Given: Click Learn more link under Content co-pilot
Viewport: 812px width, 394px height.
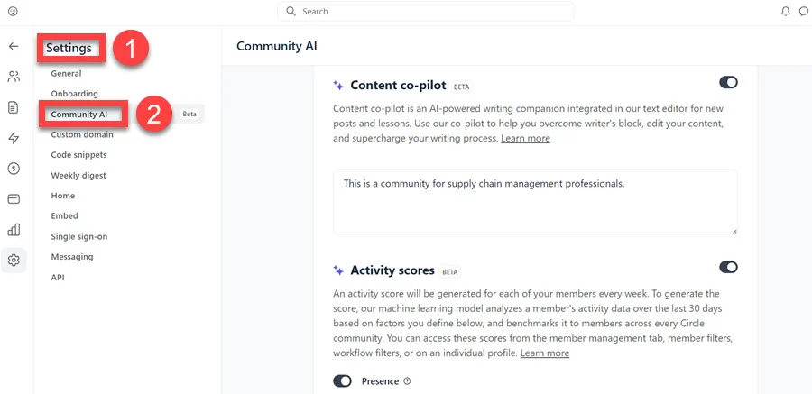Looking at the screenshot, I should pos(525,139).
